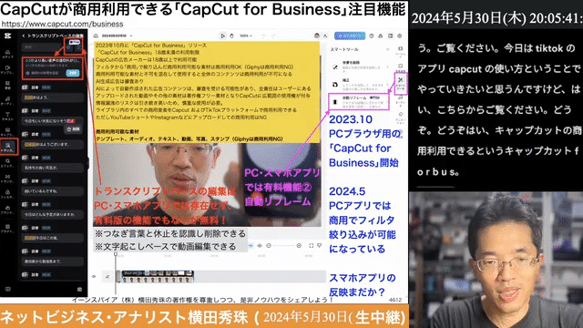
Task: Open the settings gear in top bar
Action: (400, 36)
